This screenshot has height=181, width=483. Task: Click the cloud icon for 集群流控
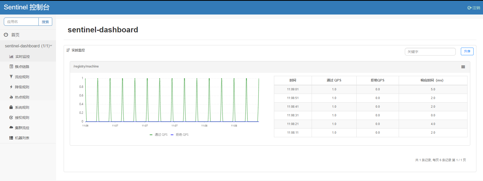tap(11, 127)
